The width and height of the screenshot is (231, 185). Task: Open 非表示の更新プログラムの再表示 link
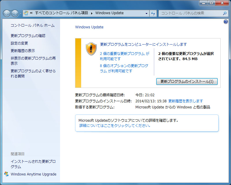point(33,61)
